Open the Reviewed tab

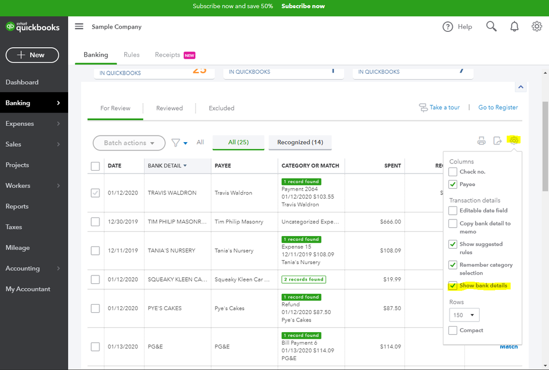[169, 108]
